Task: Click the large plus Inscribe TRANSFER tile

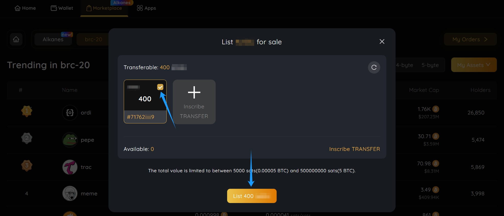Action: pyautogui.click(x=194, y=102)
